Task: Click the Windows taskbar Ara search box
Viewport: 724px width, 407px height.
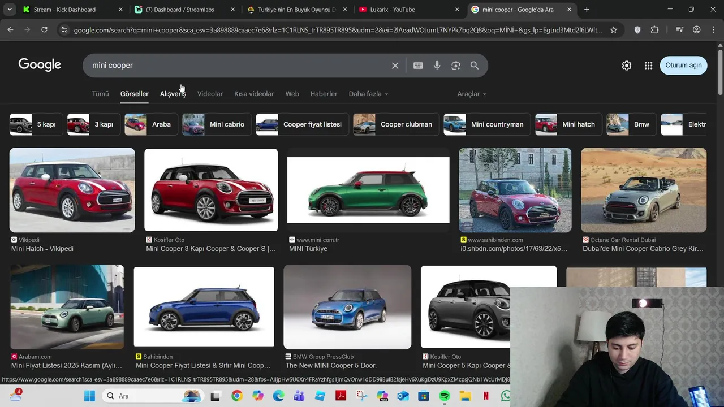Action: pos(153,396)
